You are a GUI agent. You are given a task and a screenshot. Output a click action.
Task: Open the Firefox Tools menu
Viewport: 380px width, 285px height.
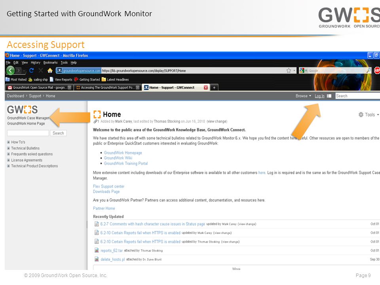[64, 63]
